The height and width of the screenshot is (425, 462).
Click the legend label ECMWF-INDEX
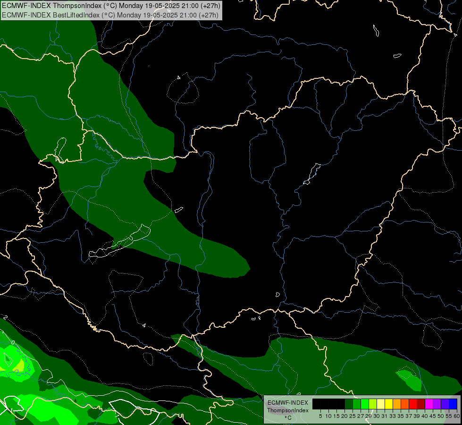click(x=288, y=403)
